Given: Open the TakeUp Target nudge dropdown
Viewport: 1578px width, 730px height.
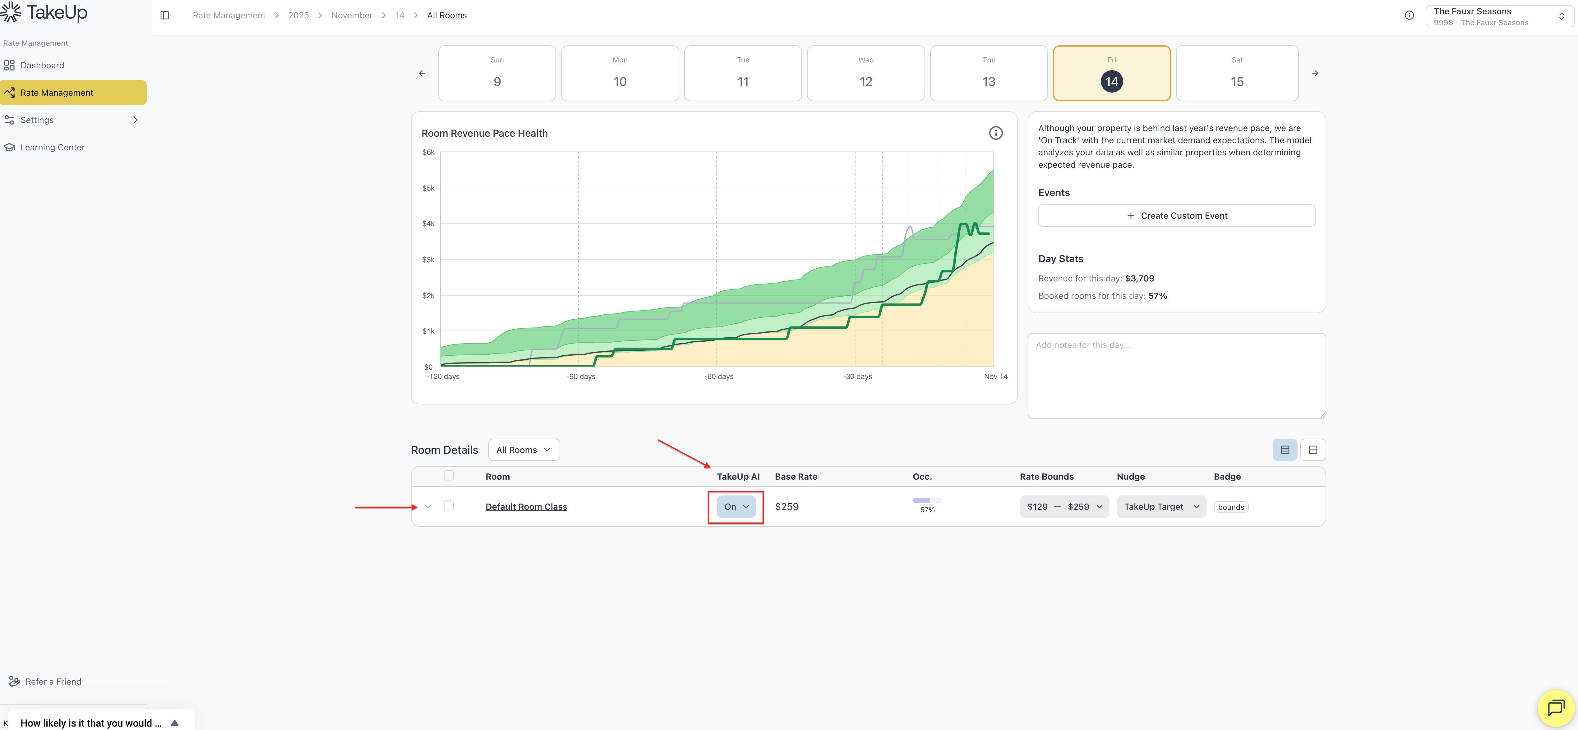Looking at the screenshot, I should 1161,507.
